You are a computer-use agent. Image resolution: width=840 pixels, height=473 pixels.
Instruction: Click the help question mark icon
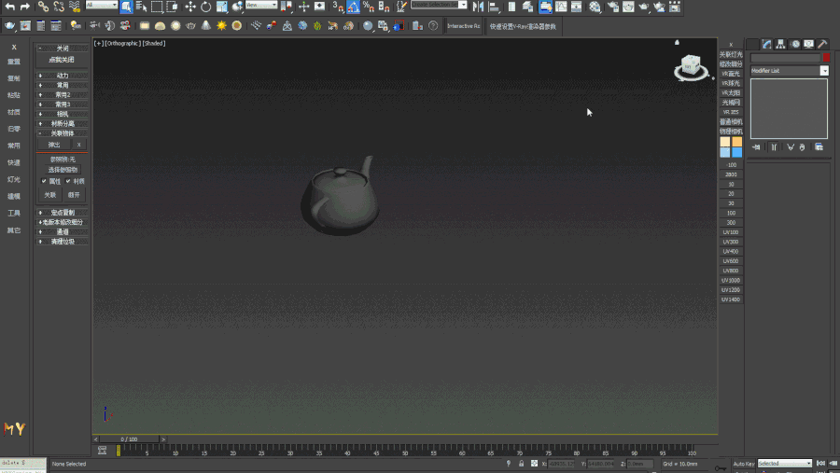(x=433, y=26)
